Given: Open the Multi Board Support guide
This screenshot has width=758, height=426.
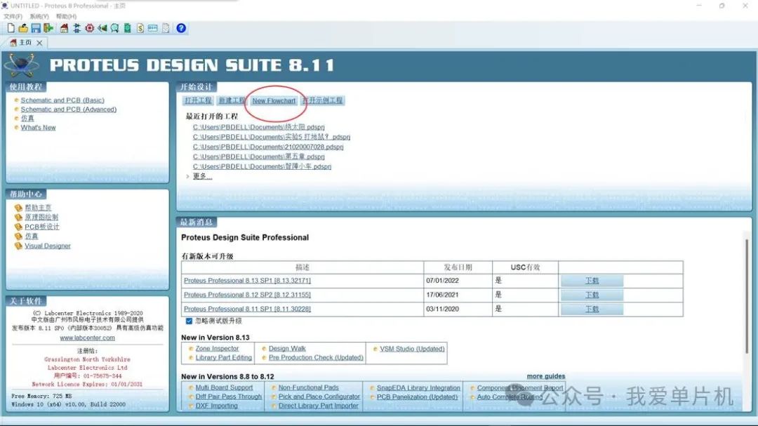Looking at the screenshot, I should click(x=224, y=388).
